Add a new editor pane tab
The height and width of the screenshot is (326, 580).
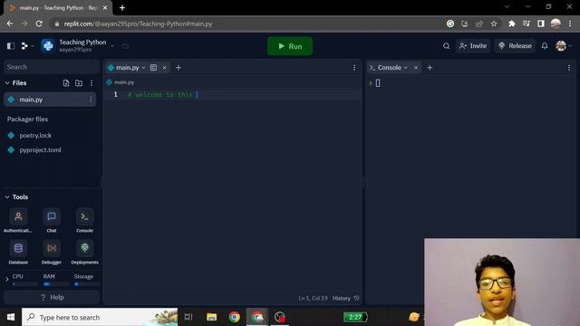pyautogui.click(x=179, y=68)
